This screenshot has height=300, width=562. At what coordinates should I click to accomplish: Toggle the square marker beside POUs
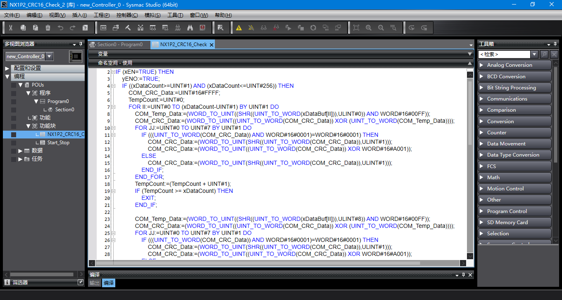14,85
